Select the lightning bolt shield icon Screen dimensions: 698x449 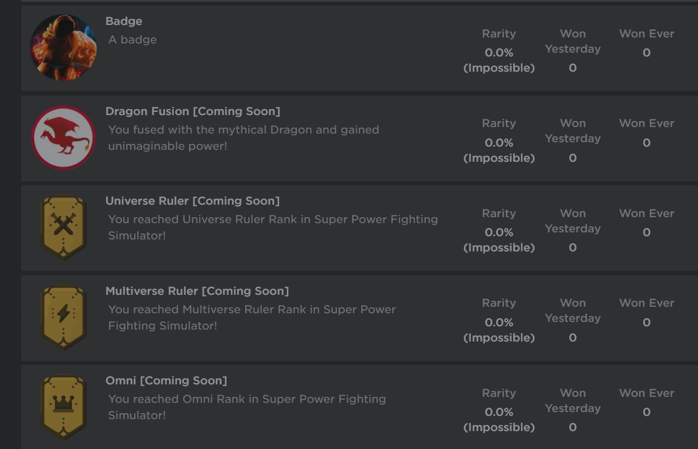tap(64, 317)
